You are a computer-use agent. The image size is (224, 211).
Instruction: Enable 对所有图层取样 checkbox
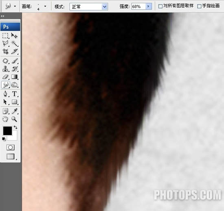(x=160, y=6)
